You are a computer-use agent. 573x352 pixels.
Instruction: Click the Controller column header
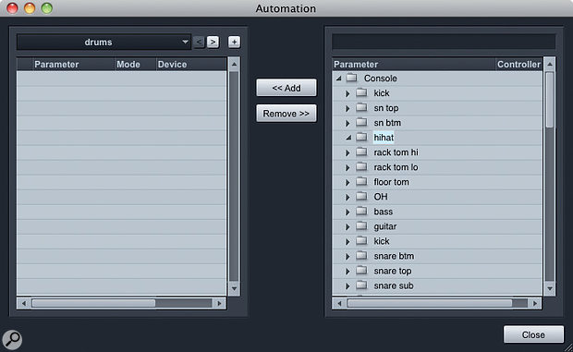(518, 65)
